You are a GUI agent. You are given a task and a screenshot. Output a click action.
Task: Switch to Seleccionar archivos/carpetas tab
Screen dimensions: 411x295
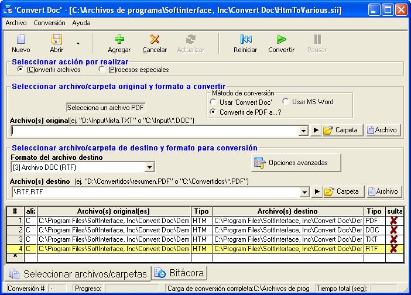point(78,274)
